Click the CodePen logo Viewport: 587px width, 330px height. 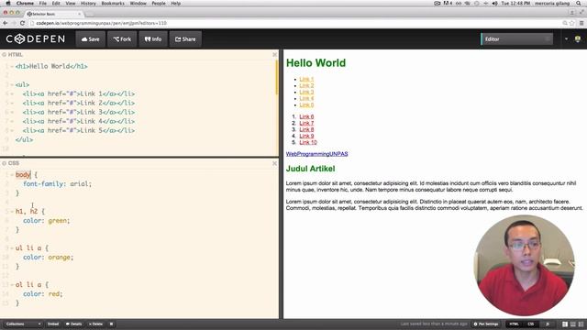[36, 38]
